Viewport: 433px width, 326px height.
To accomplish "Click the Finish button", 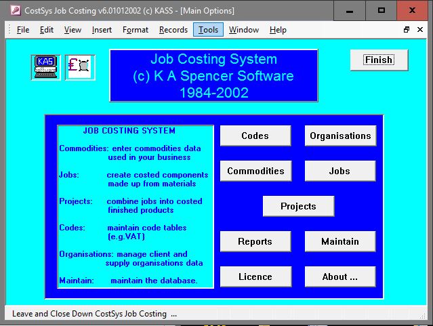I will [x=379, y=60].
